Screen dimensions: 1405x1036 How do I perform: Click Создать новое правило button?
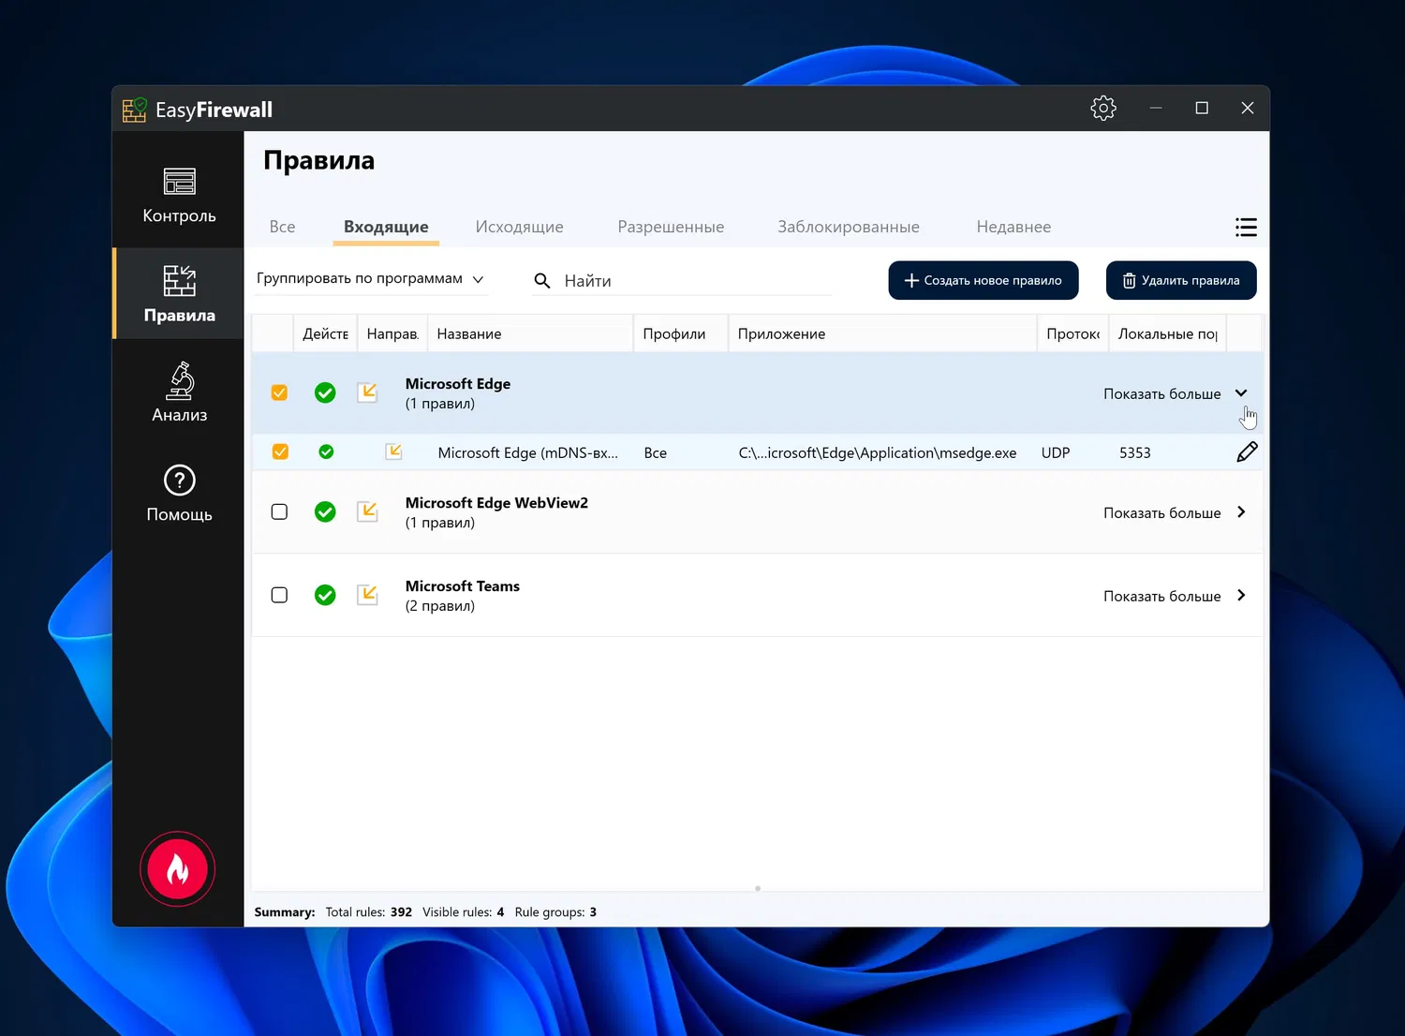983,280
